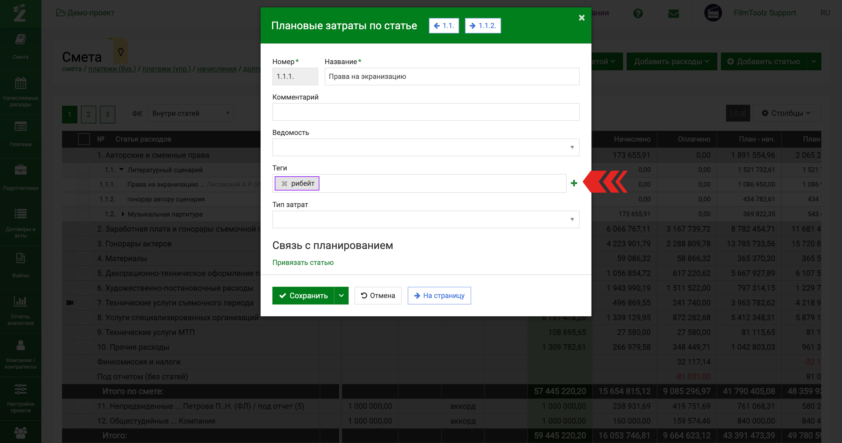Check the row 1. Авторские и смежные права
The width and height of the screenshot is (842, 443).
pos(84,155)
